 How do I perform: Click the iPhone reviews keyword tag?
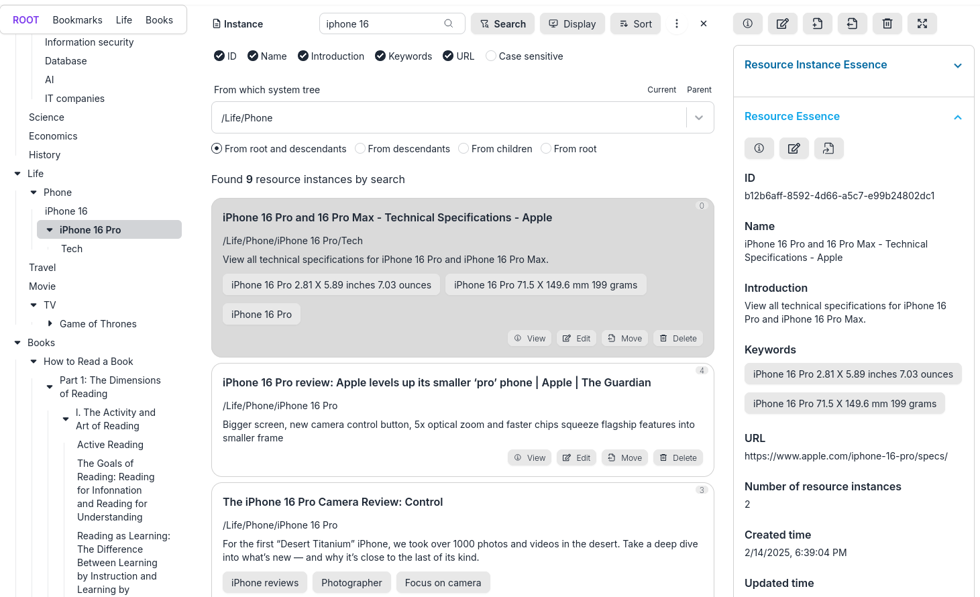click(x=265, y=583)
